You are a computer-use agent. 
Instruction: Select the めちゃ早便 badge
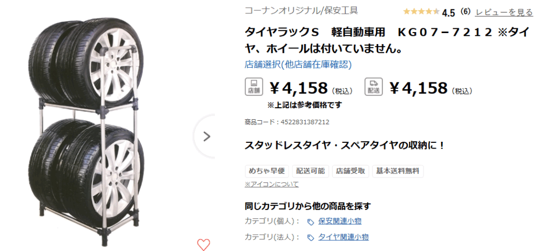click(267, 171)
